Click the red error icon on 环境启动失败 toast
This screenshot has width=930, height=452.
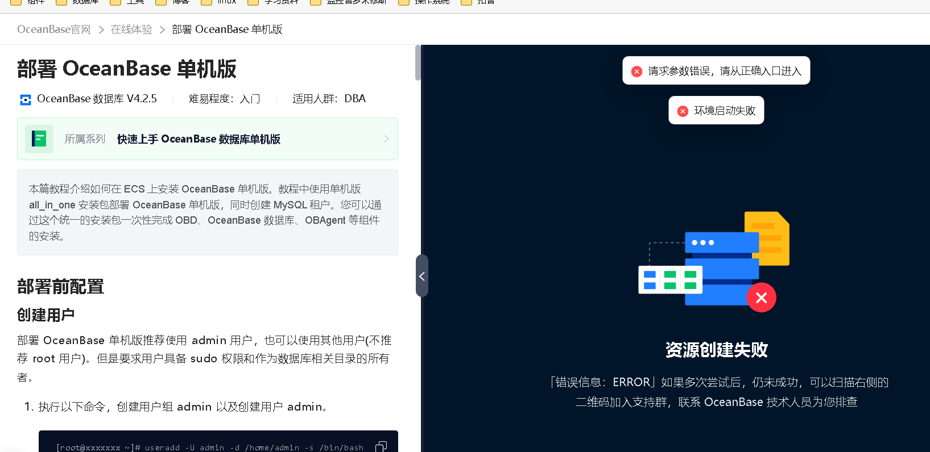point(683,111)
